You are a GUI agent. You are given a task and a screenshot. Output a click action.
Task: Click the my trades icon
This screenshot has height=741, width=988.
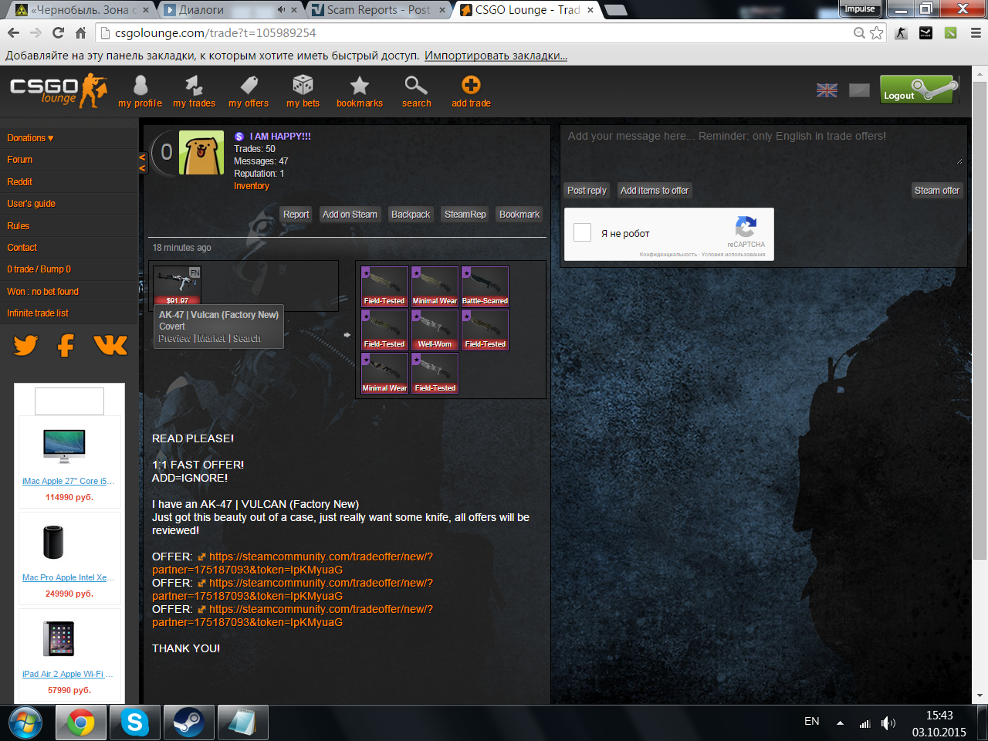(194, 85)
